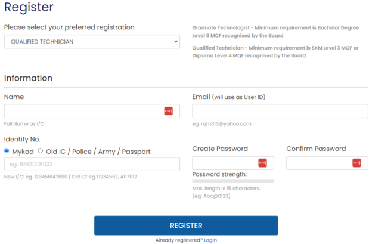Viewport: 372px width, 244px height.
Task: Click the example email hint text
Action: coord(222,124)
